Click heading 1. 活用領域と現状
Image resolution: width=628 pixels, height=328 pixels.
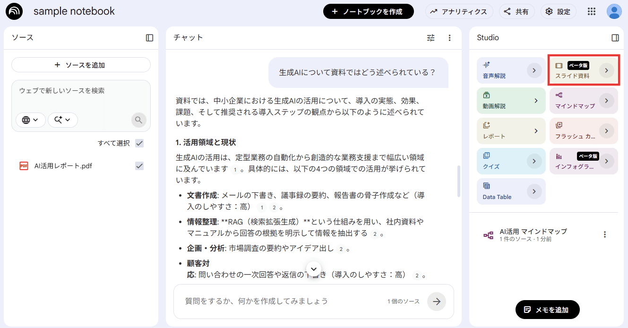coord(206,142)
